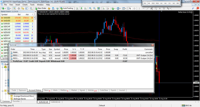This screenshot has width=200, height=107.
Task: Toggle Chart Shift icon
Action: [x=108, y=8]
